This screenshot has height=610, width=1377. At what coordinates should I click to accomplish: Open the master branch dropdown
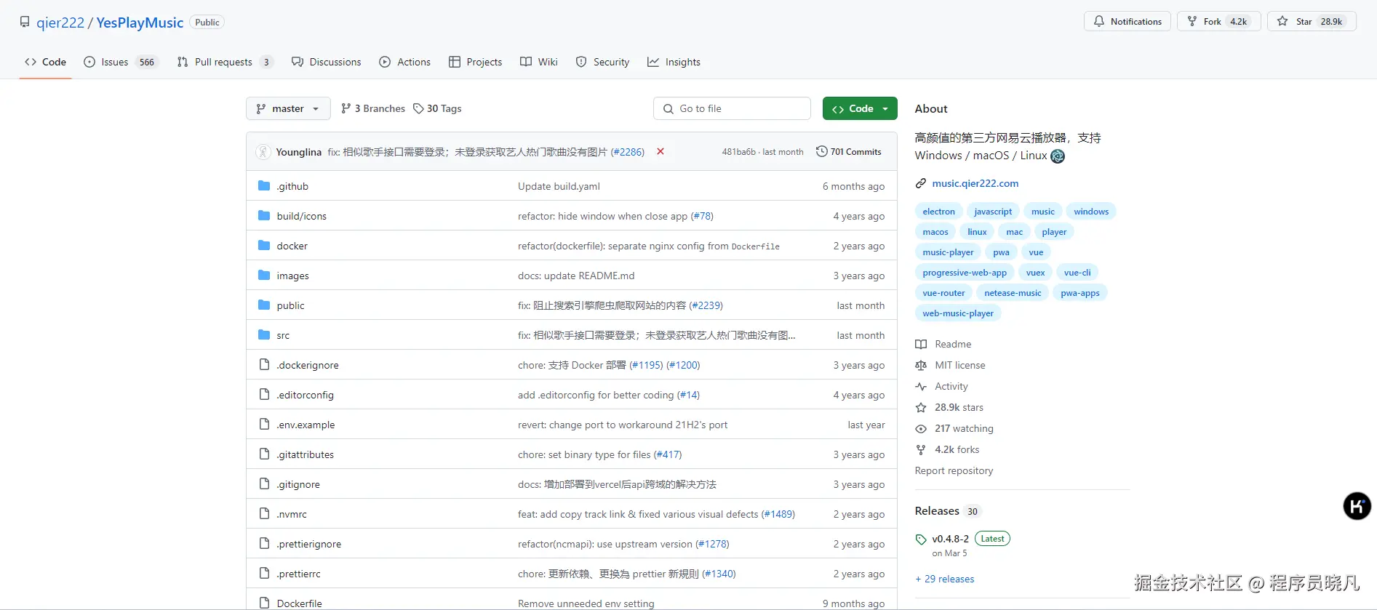[x=288, y=108]
